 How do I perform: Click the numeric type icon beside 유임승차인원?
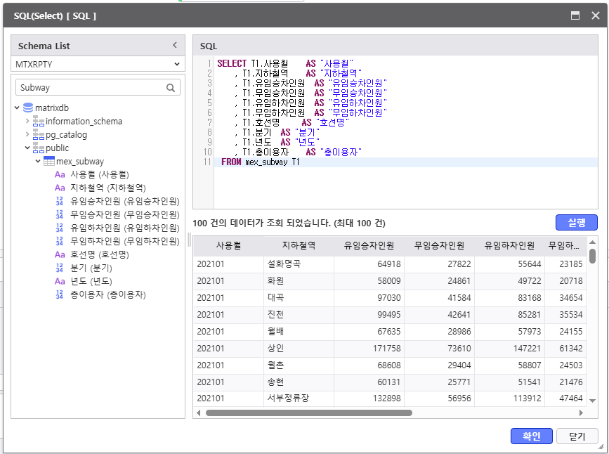(x=60, y=201)
